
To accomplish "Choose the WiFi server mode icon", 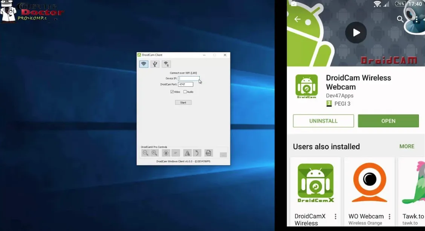I will tap(166, 64).
